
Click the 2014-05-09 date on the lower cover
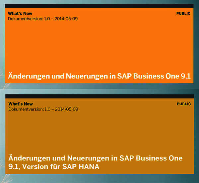[66, 109]
